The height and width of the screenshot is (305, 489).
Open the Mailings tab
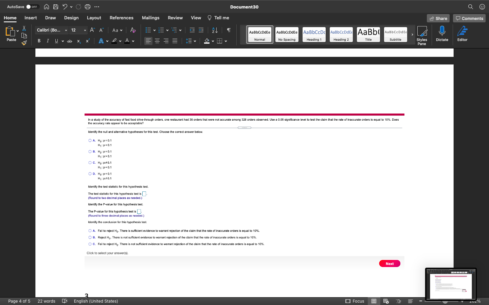150,18
